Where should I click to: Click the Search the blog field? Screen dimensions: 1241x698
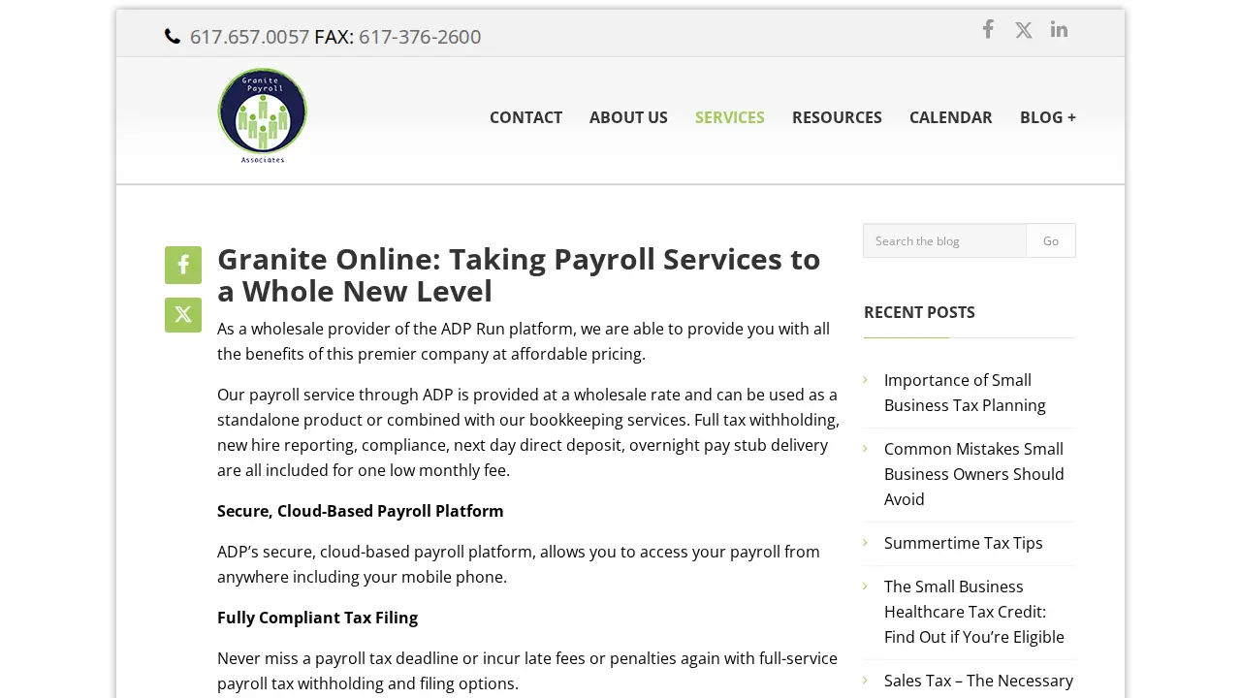[x=945, y=240]
